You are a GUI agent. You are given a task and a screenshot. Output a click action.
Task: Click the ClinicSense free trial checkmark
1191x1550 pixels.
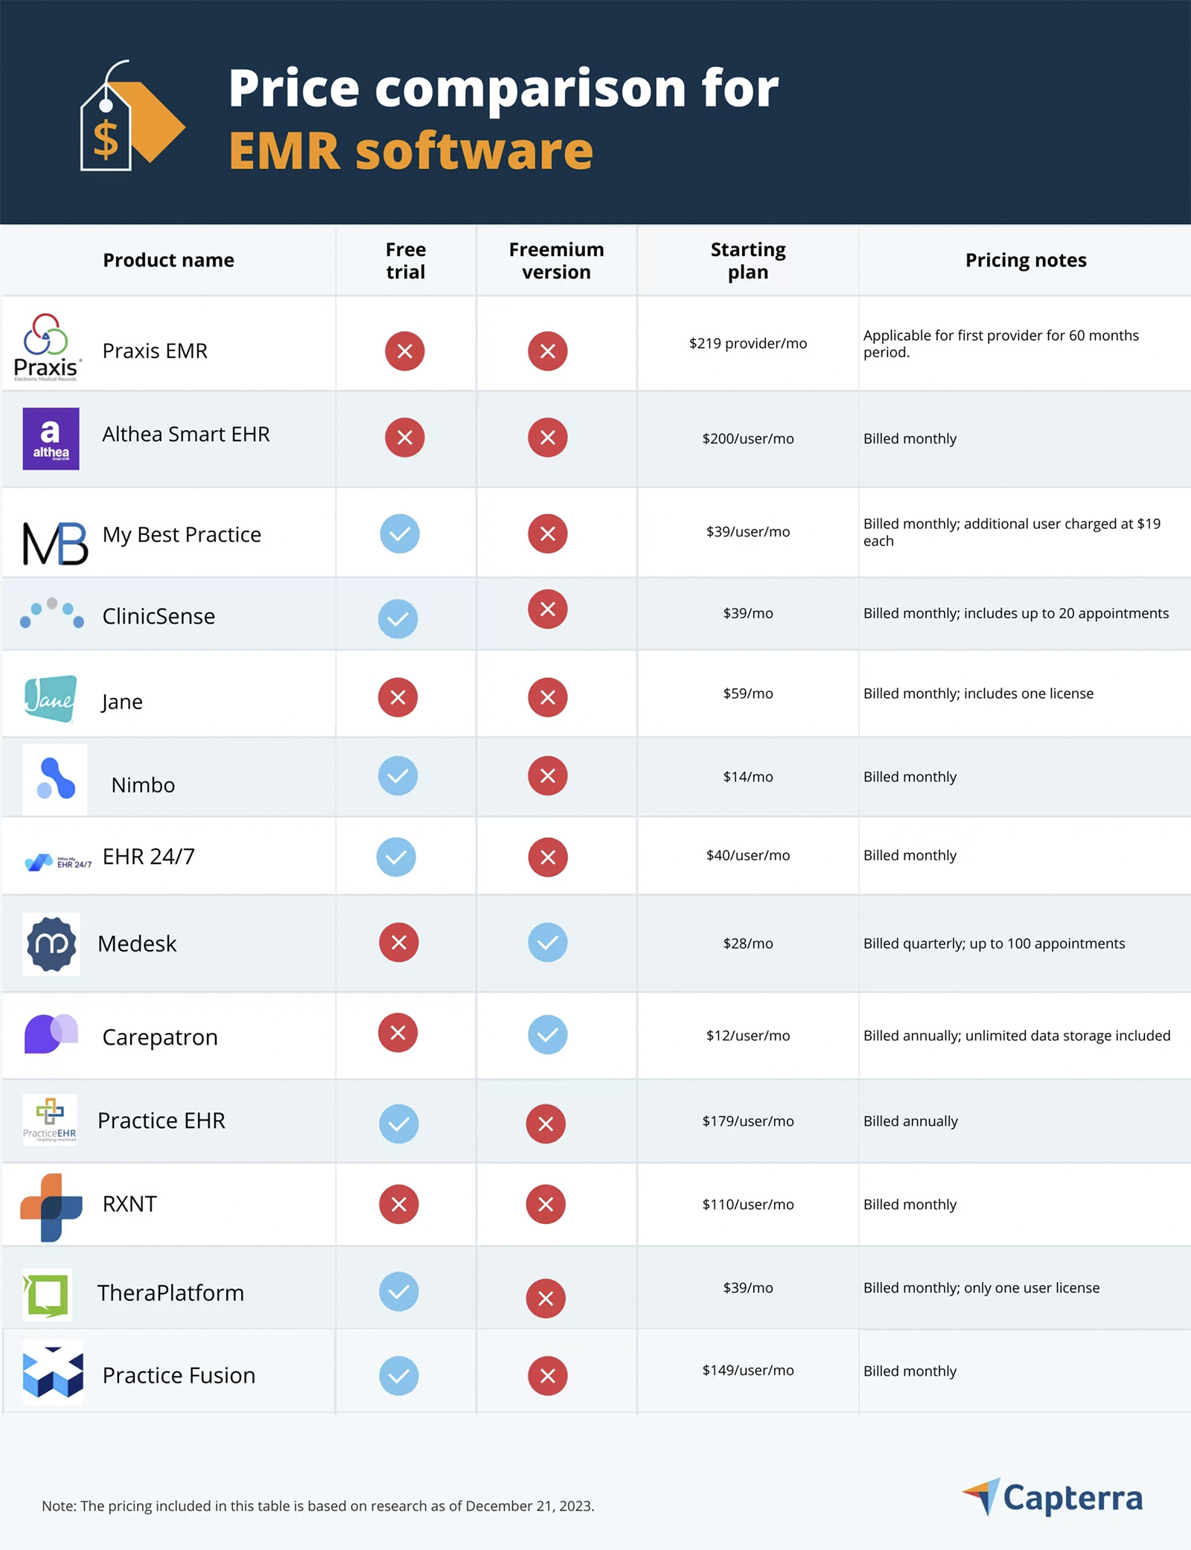click(398, 619)
